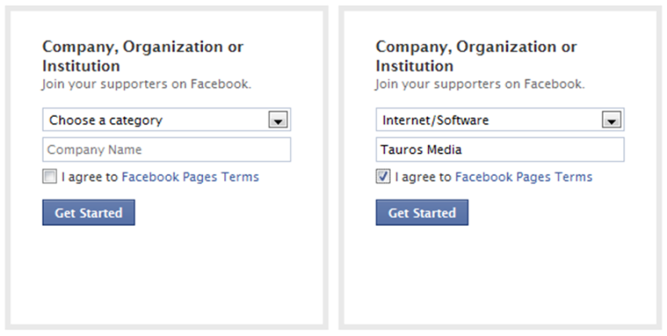667x336 pixels.
Task: Click the arrow button beside 'Choose a category'
Action: click(278, 120)
